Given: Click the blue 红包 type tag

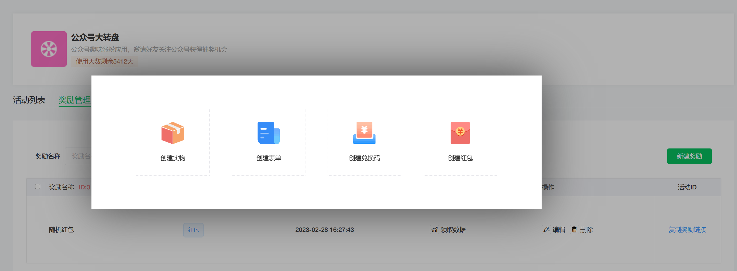Looking at the screenshot, I should click(x=193, y=230).
